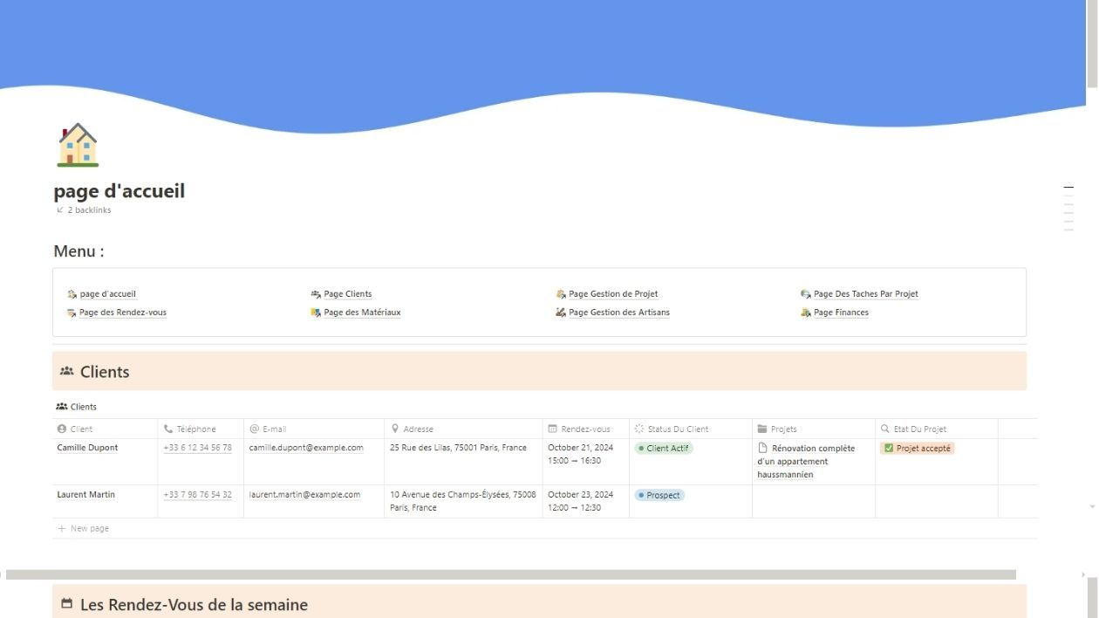Click the Prospect status tag
The image size is (1099, 618).
[x=659, y=495]
